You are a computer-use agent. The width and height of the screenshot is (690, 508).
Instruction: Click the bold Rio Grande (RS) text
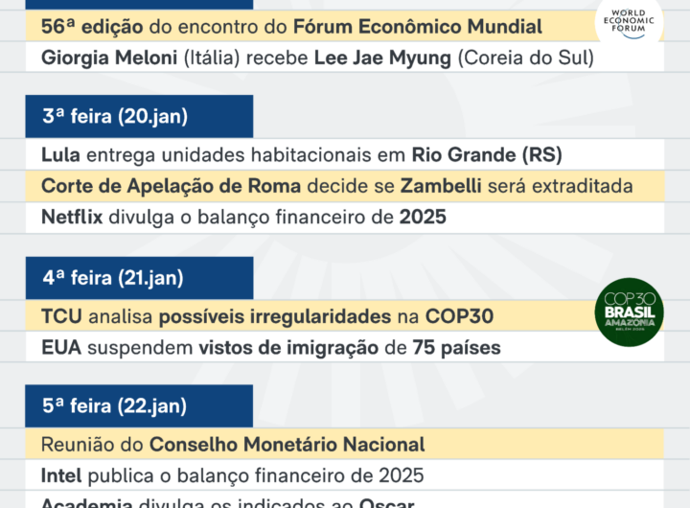(x=487, y=153)
